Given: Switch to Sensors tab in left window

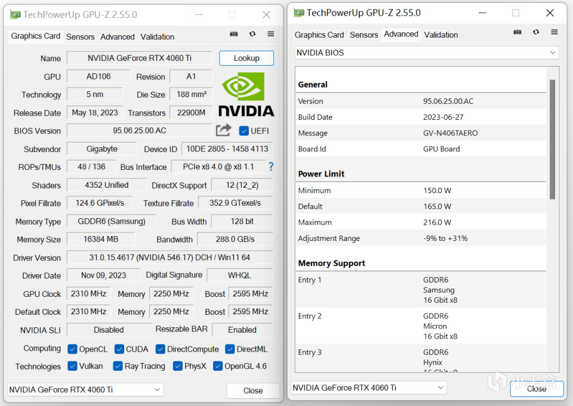Looking at the screenshot, I should (x=81, y=37).
